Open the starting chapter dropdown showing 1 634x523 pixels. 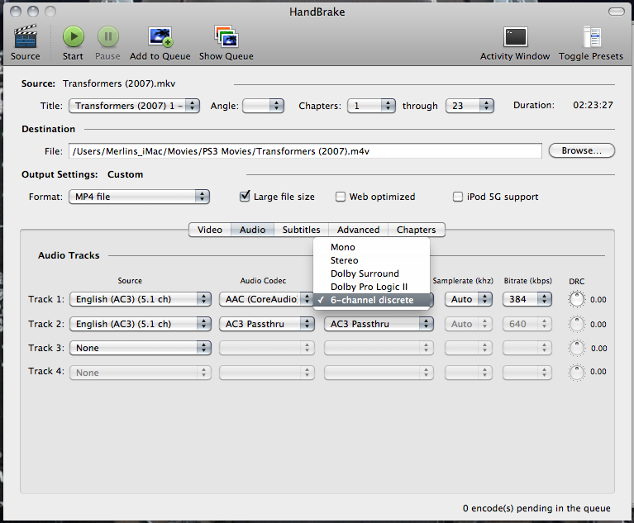[371, 106]
